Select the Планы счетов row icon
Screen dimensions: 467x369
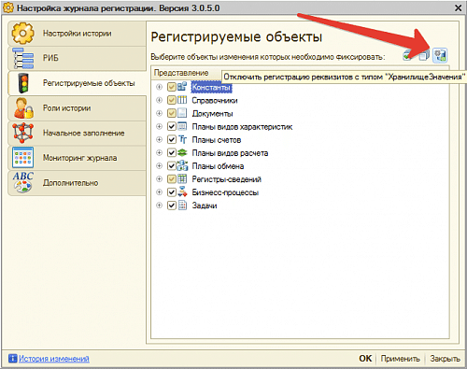(x=182, y=139)
